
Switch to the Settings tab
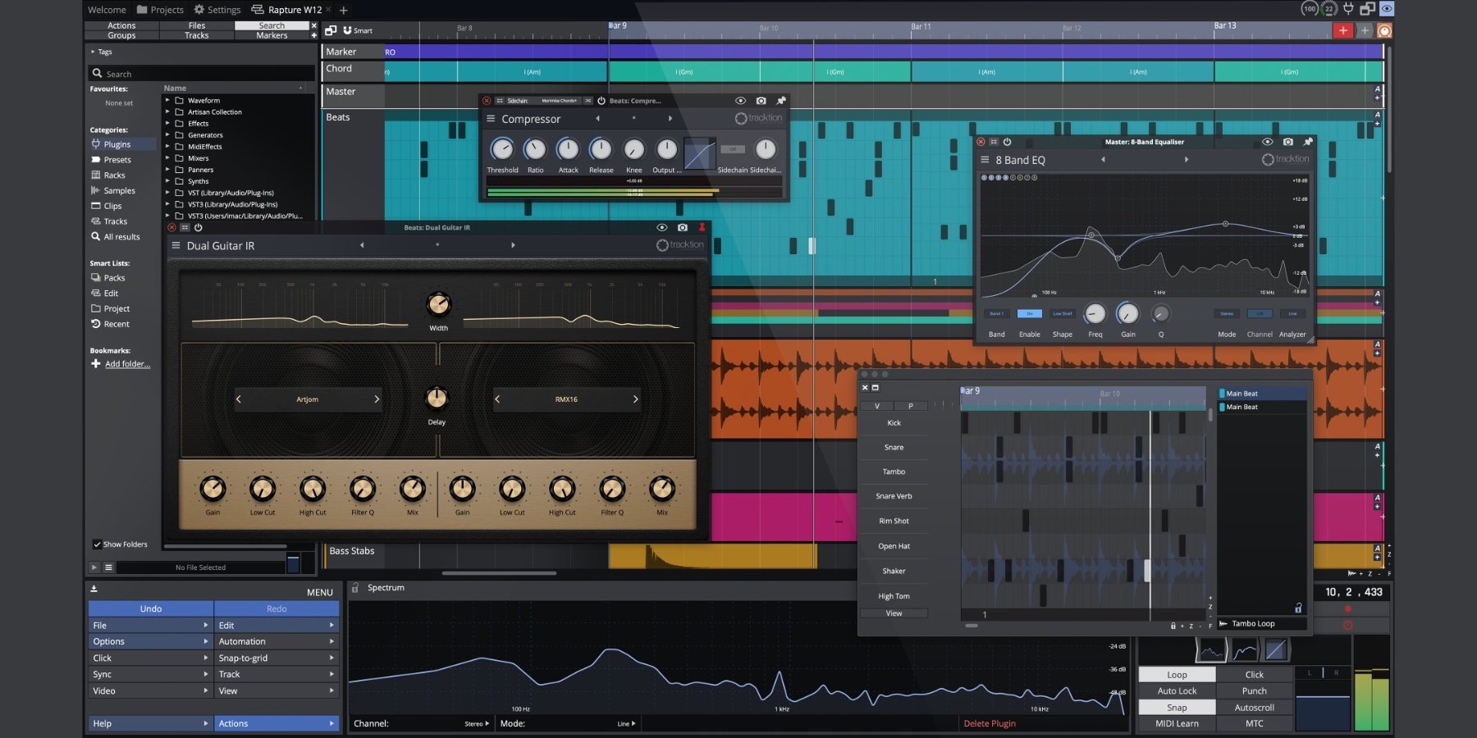(217, 10)
